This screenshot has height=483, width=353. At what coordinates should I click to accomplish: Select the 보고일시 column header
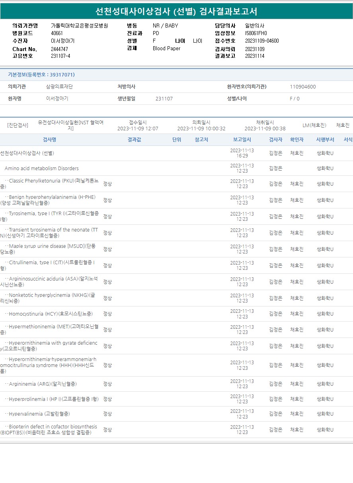click(242, 139)
